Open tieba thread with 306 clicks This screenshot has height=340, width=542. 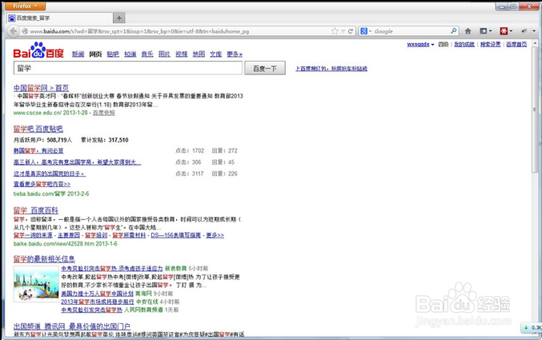pos(77,162)
